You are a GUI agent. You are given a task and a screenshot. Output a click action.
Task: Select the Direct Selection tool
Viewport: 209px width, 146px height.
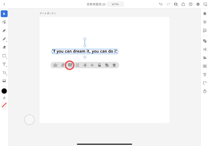tap(4, 22)
